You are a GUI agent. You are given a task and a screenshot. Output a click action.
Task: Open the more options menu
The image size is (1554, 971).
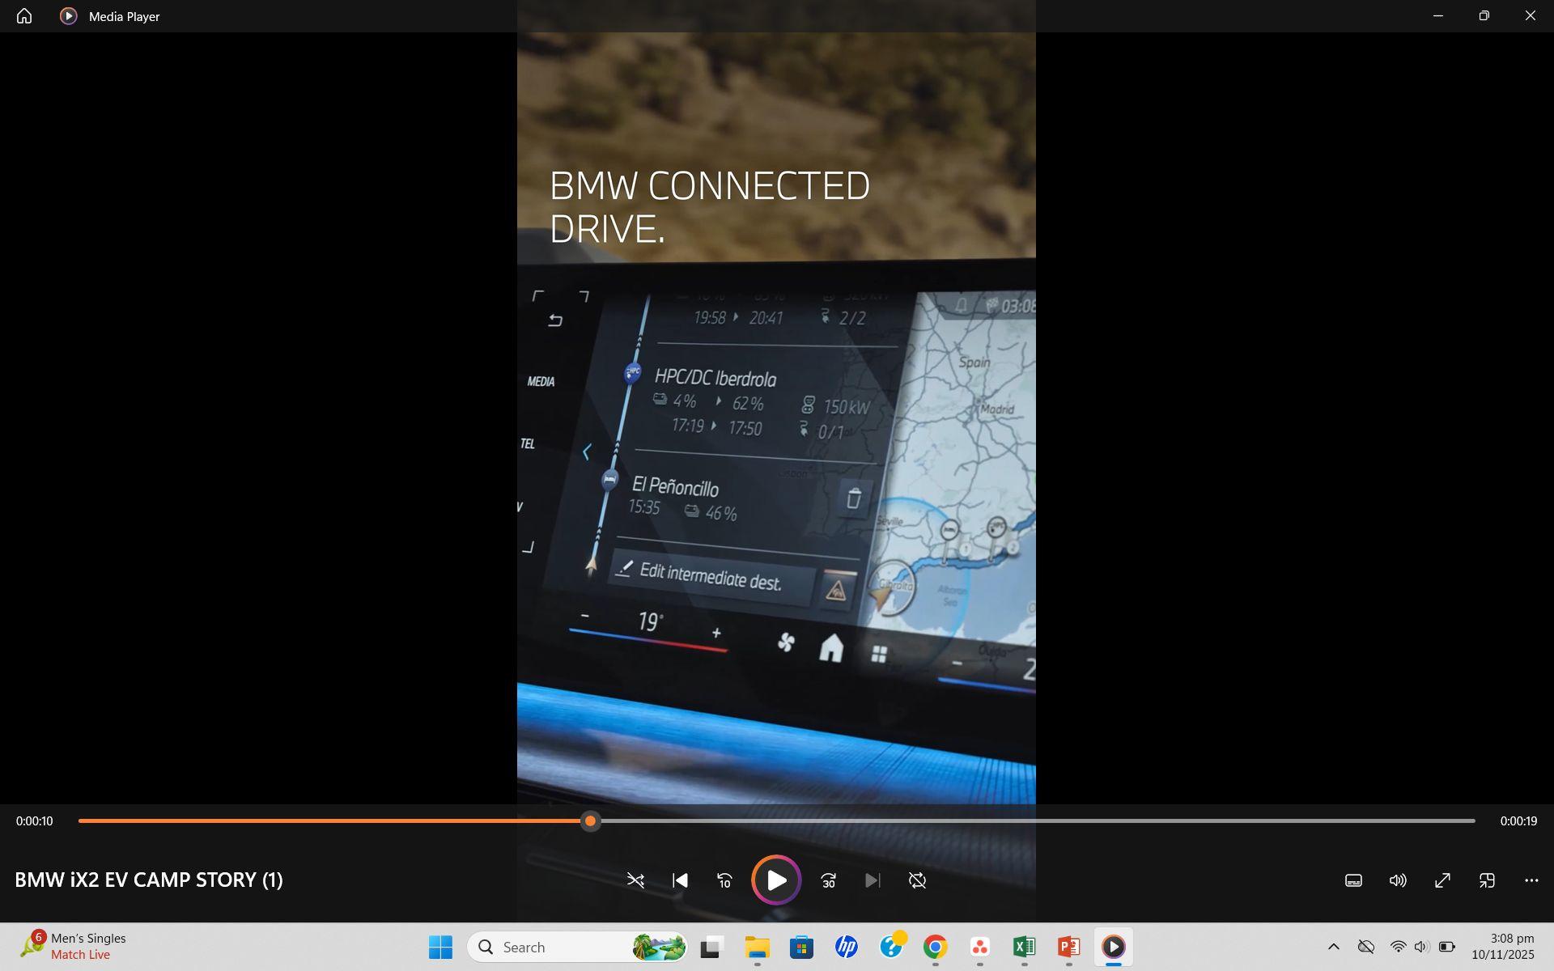click(x=1531, y=880)
